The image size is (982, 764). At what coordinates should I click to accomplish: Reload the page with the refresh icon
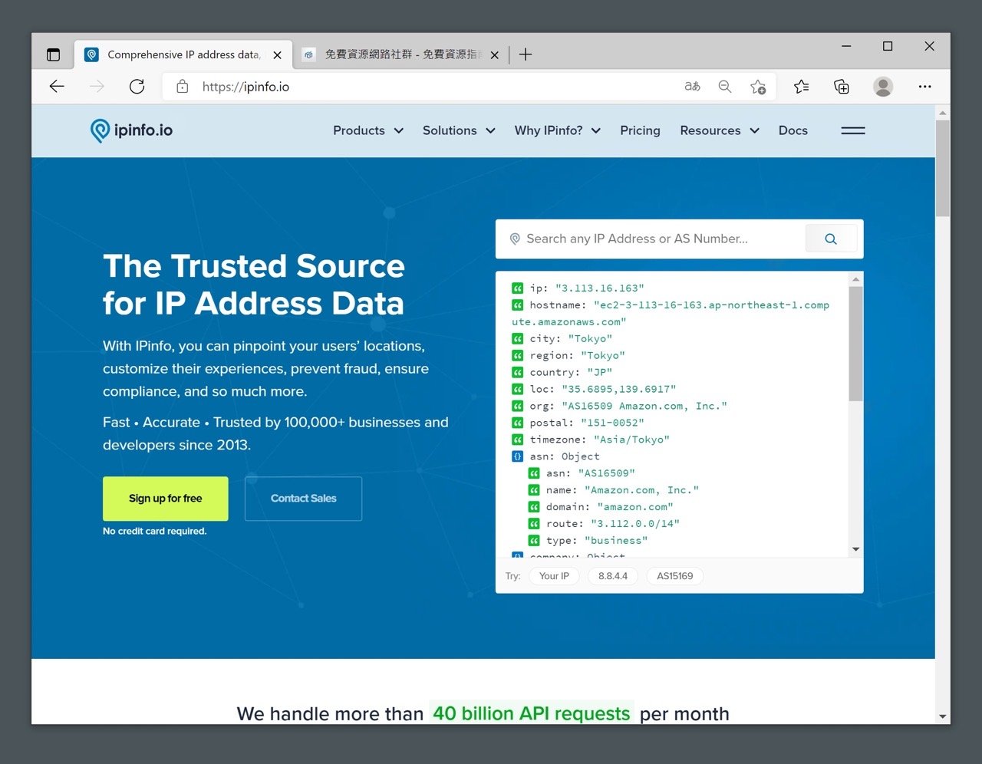click(137, 87)
